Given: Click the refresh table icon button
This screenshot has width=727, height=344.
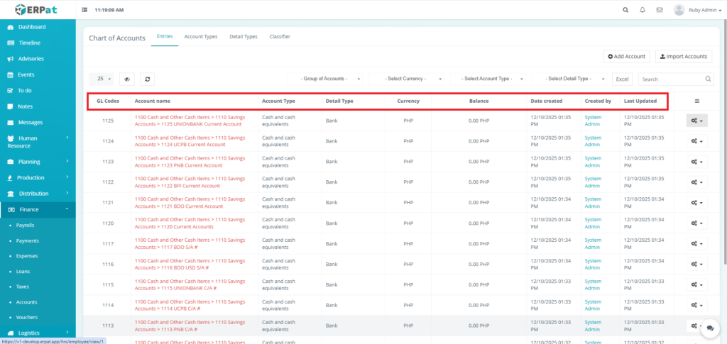Looking at the screenshot, I should [148, 79].
